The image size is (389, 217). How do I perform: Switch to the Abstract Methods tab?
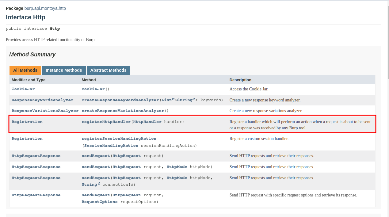108,70
